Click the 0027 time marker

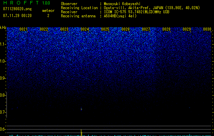(x=146, y=29)
